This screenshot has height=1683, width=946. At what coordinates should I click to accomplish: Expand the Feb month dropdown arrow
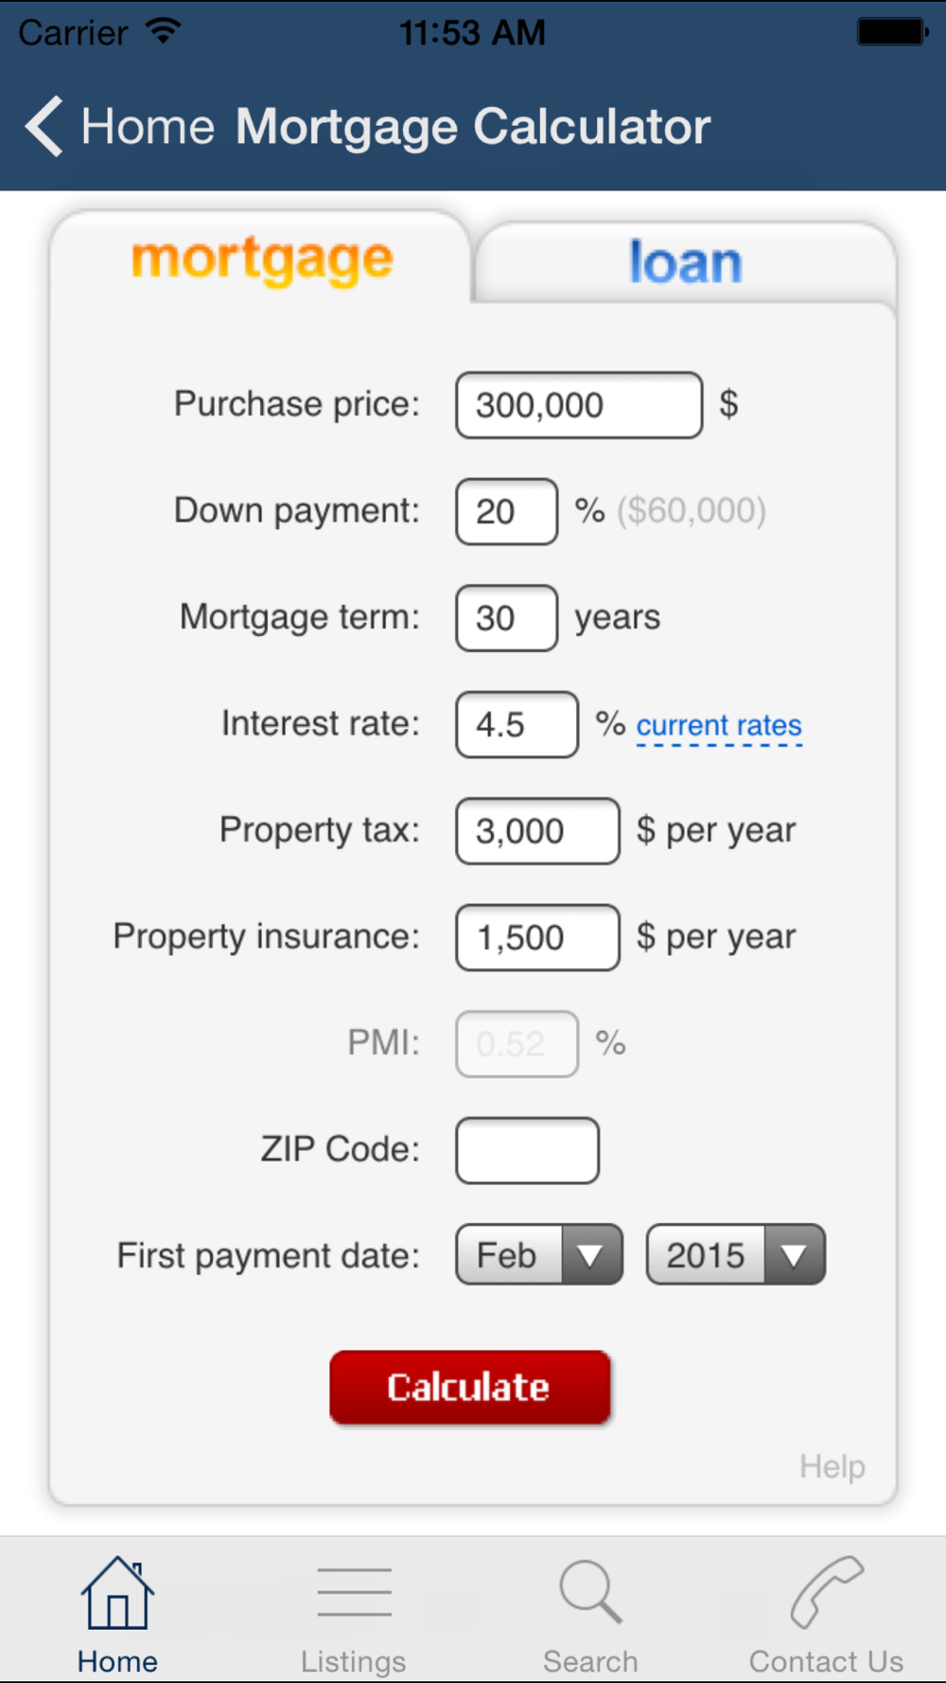591,1255
